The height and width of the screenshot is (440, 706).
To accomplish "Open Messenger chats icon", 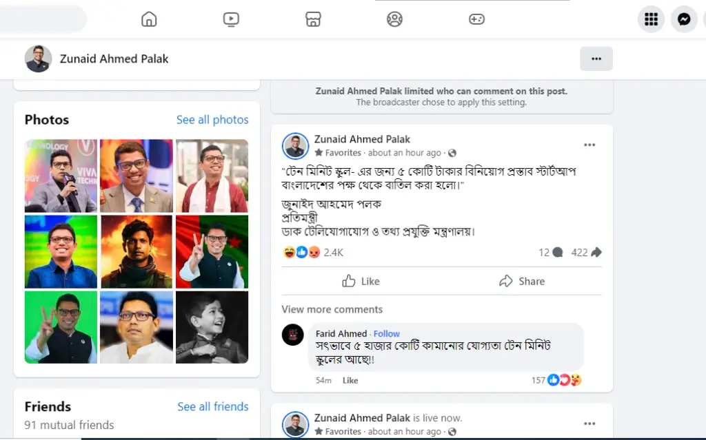I will coord(684,19).
